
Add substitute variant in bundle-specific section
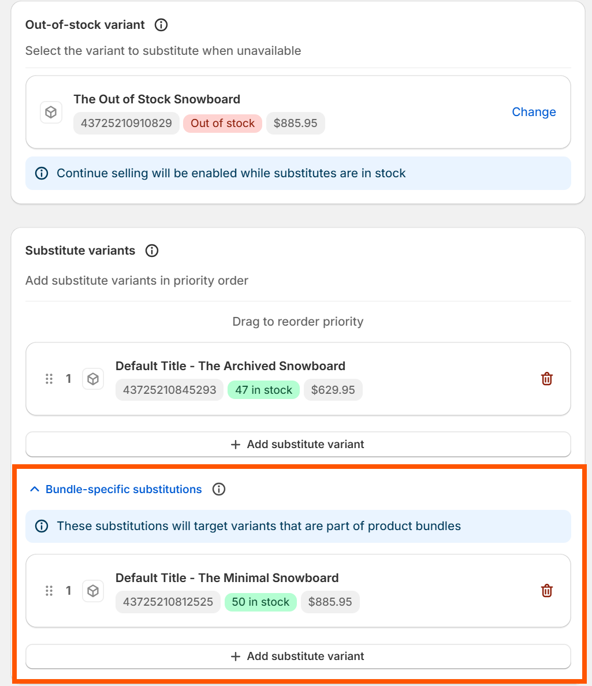[x=298, y=656]
